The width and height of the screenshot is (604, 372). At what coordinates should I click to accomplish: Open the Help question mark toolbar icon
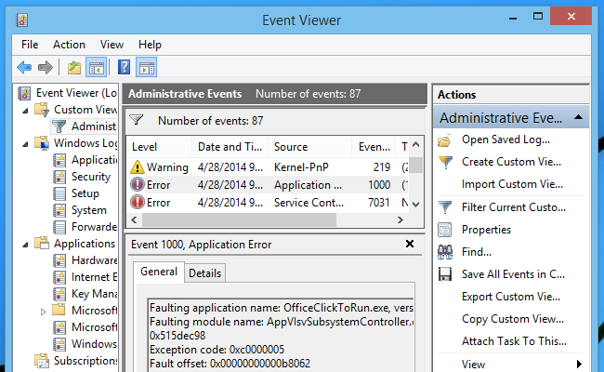[x=124, y=68]
